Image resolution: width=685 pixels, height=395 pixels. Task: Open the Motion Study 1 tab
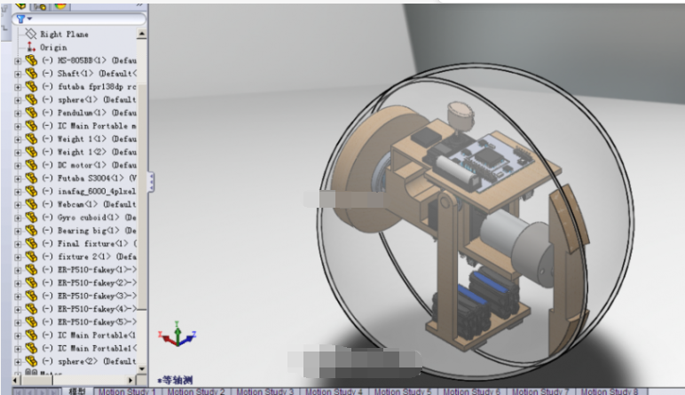point(127,391)
